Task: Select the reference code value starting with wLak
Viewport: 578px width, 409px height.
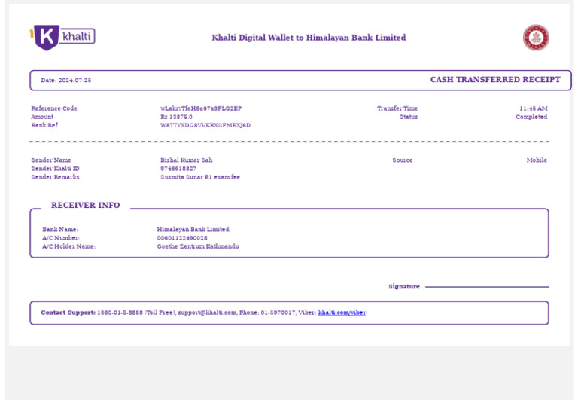Action: (x=201, y=108)
